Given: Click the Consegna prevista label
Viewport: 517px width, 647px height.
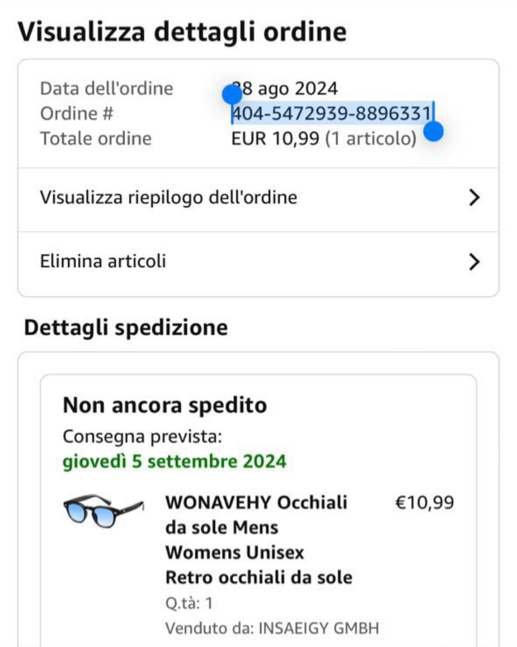Looking at the screenshot, I should [x=142, y=436].
